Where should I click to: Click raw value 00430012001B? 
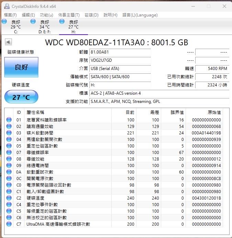[206, 198]
